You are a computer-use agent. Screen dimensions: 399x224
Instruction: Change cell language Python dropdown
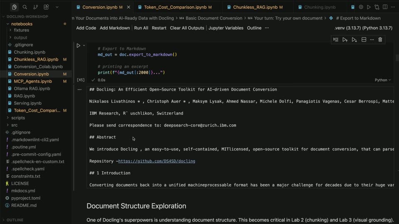click(x=382, y=80)
